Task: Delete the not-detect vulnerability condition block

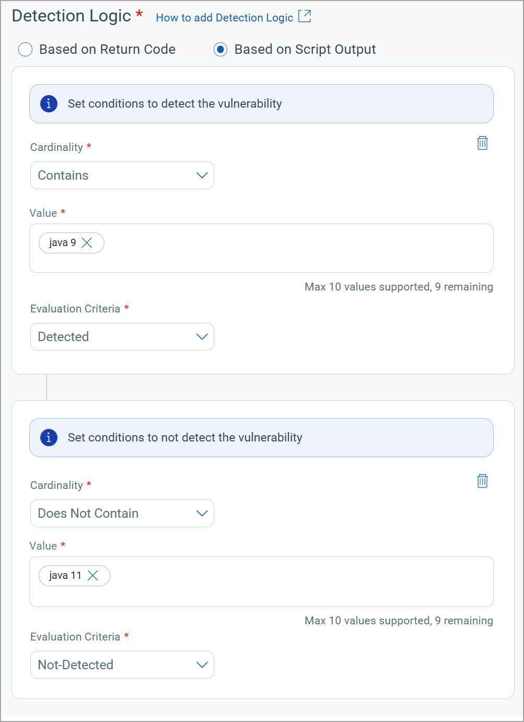Action: point(482,481)
